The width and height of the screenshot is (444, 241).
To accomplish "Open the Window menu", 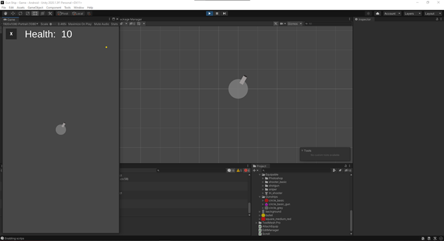I will 79,7.
